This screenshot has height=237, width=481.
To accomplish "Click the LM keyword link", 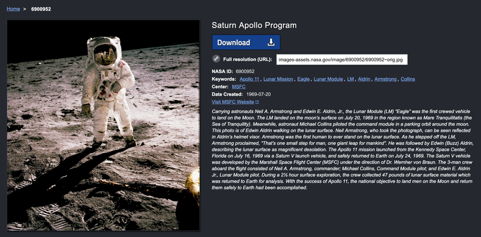I will [351, 79].
